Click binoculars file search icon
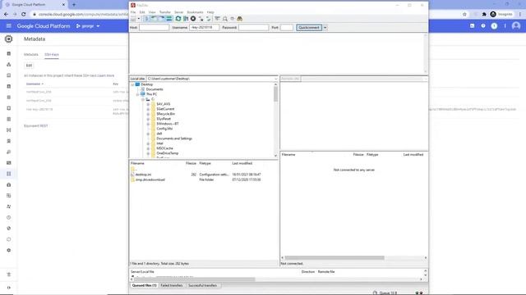Viewport: 526px width, 295px height. pos(239,19)
